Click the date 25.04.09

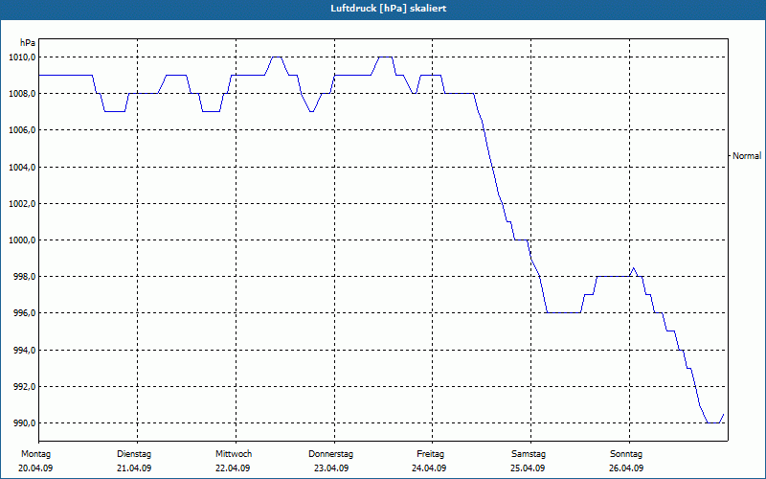click(x=528, y=468)
